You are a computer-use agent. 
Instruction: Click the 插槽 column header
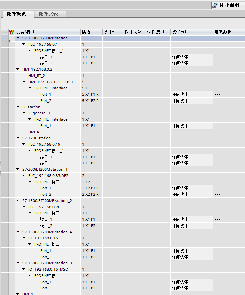[91, 32]
